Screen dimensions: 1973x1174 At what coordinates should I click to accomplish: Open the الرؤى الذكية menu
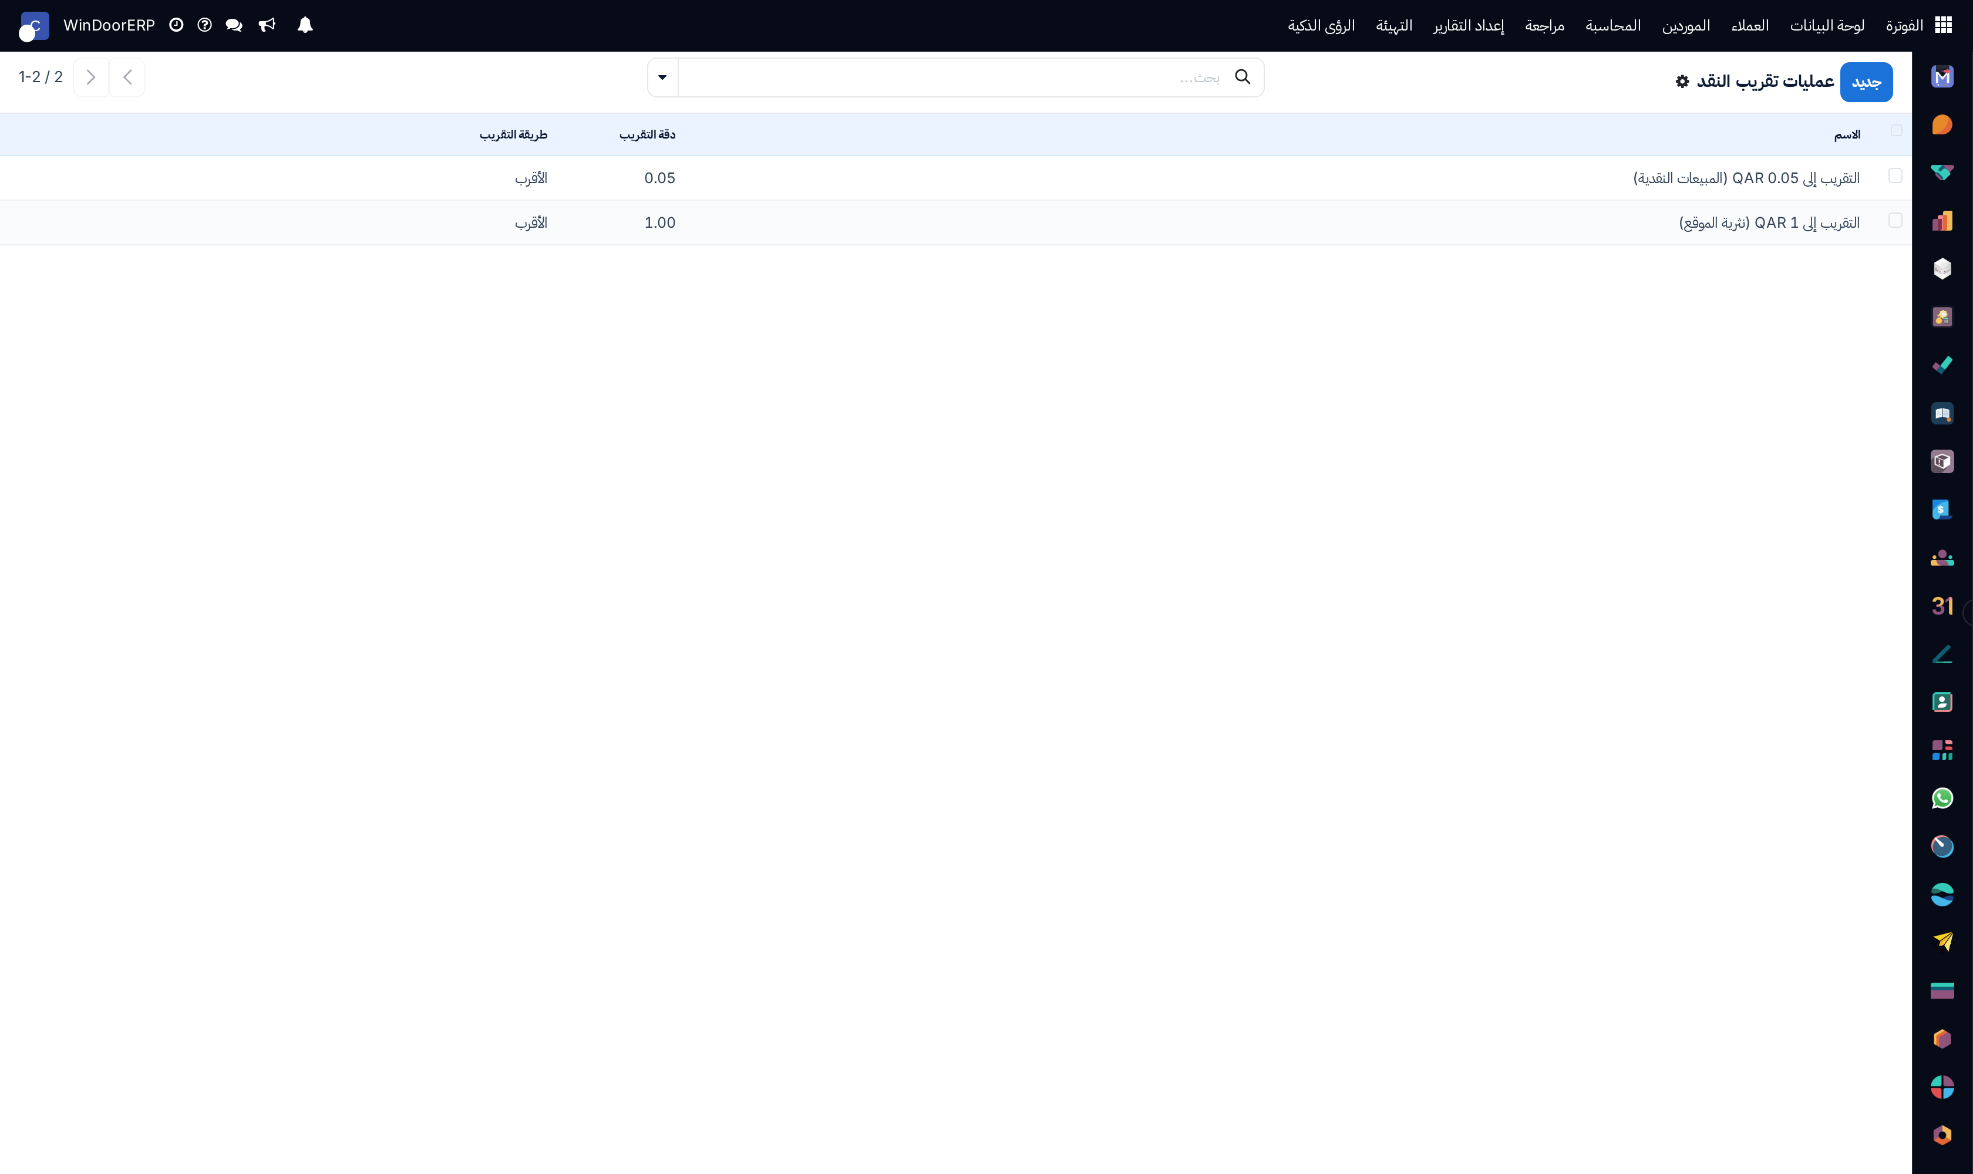tap(1321, 25)
